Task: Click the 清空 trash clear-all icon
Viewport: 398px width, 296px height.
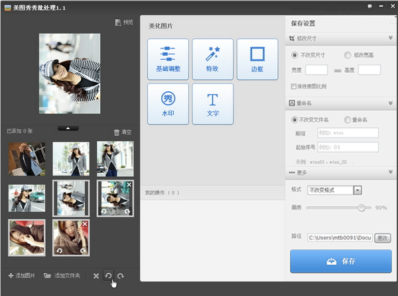Action: point(117,132)
